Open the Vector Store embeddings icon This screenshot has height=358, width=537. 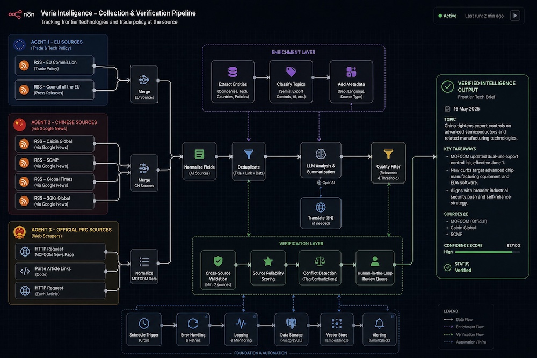[337, 324]
